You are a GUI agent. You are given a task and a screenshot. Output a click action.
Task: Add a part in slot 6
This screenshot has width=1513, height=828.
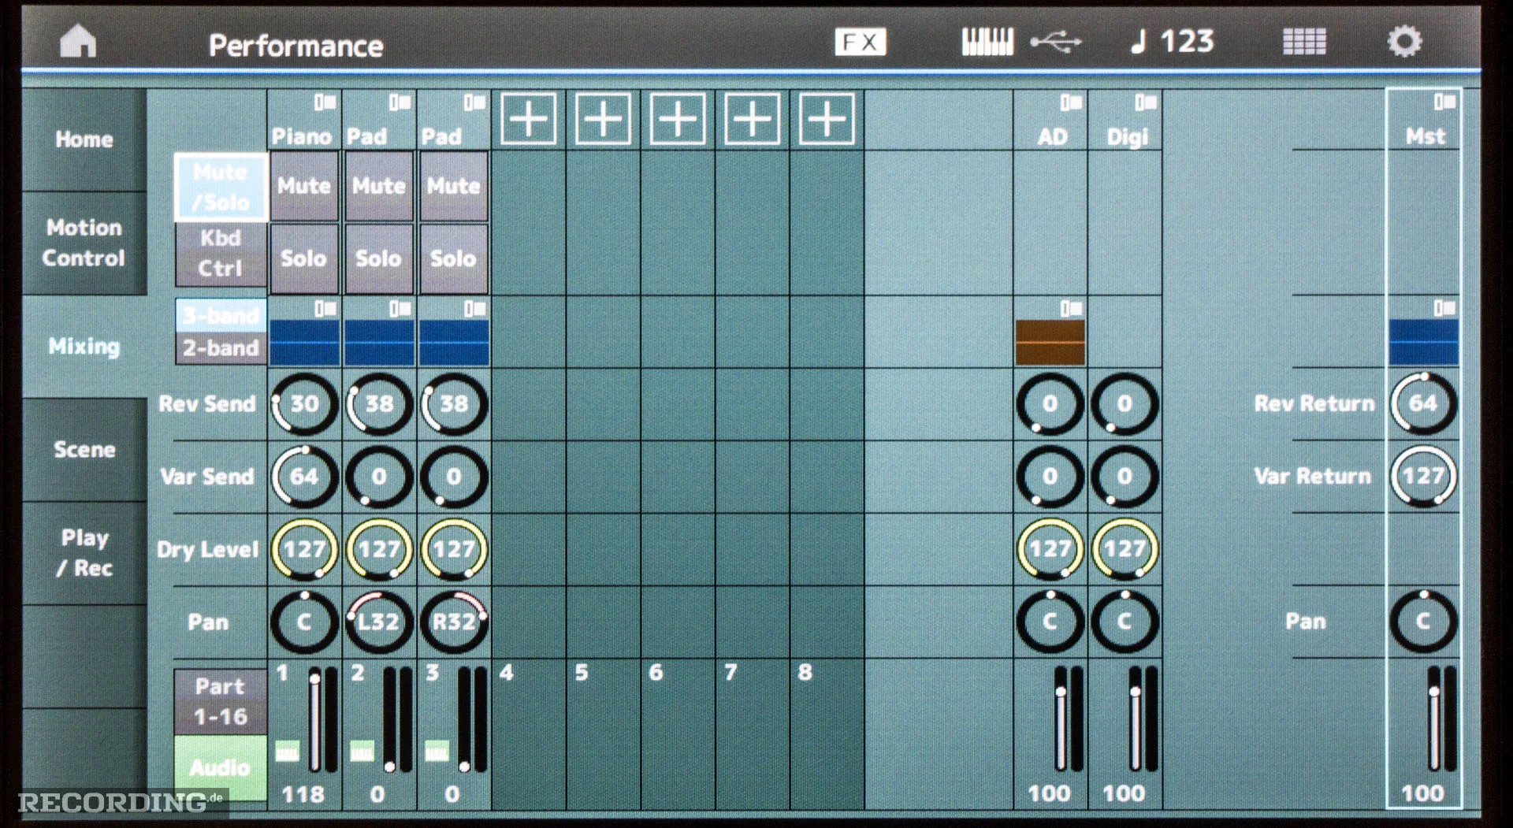click(x=677, y=120)
